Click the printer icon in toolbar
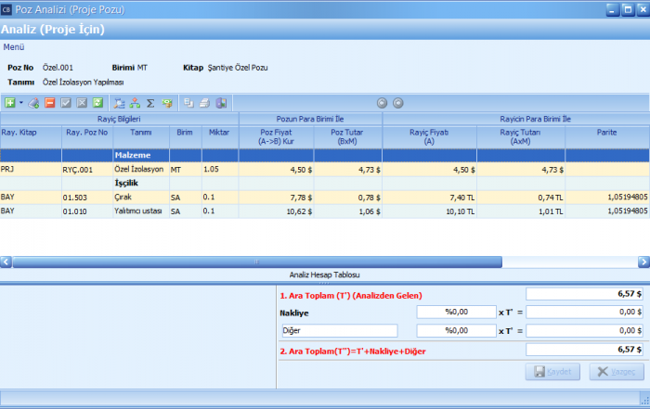The image size is (650, 409). click(x=205, y=103)
